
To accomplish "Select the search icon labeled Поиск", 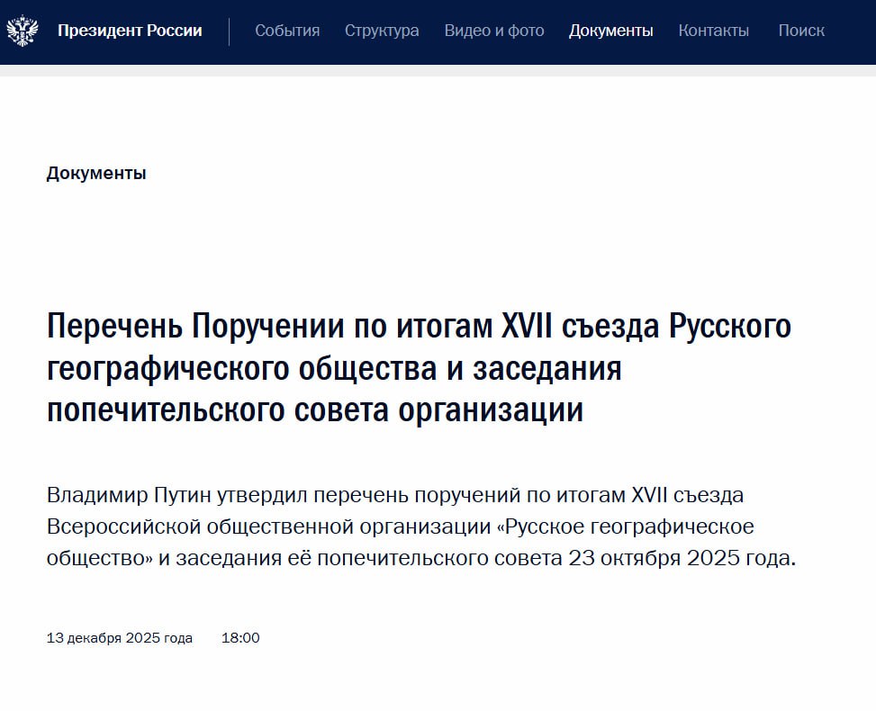I will [x=802, y=31].
